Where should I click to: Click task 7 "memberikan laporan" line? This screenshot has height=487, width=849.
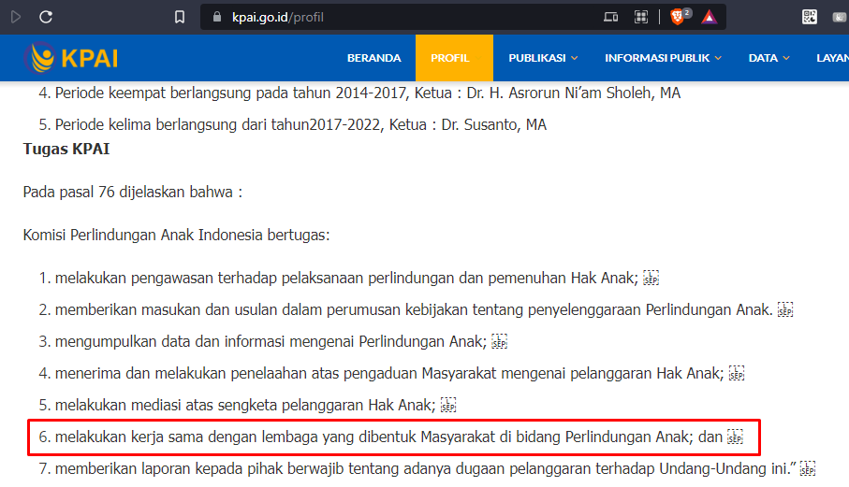[427, 468]
